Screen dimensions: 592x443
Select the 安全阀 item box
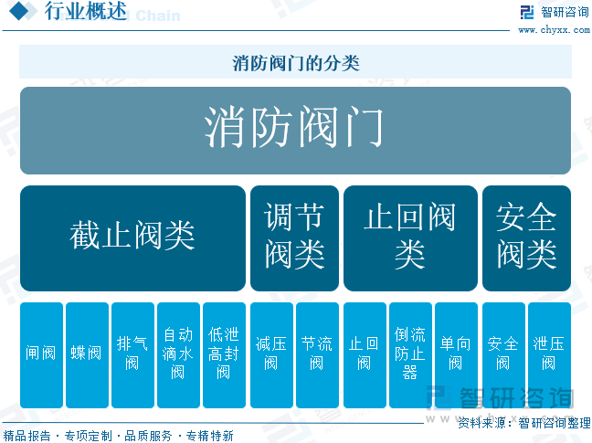[x=503, y=355]
